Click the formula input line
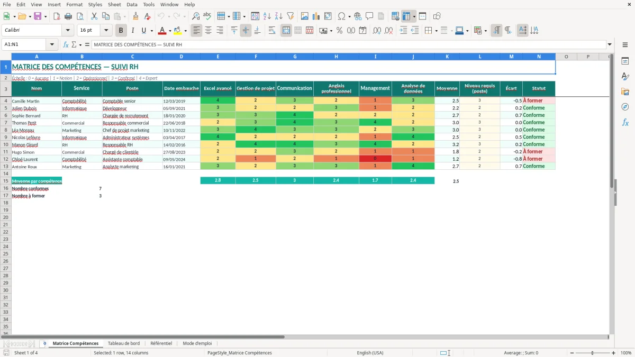635x357 pixels. tap(349, 44)
